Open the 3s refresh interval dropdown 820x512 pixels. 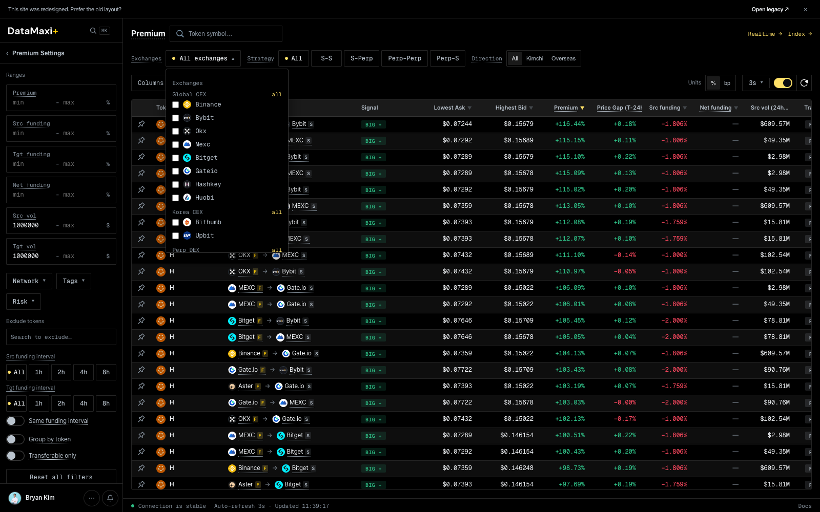(x=756, y=83)
